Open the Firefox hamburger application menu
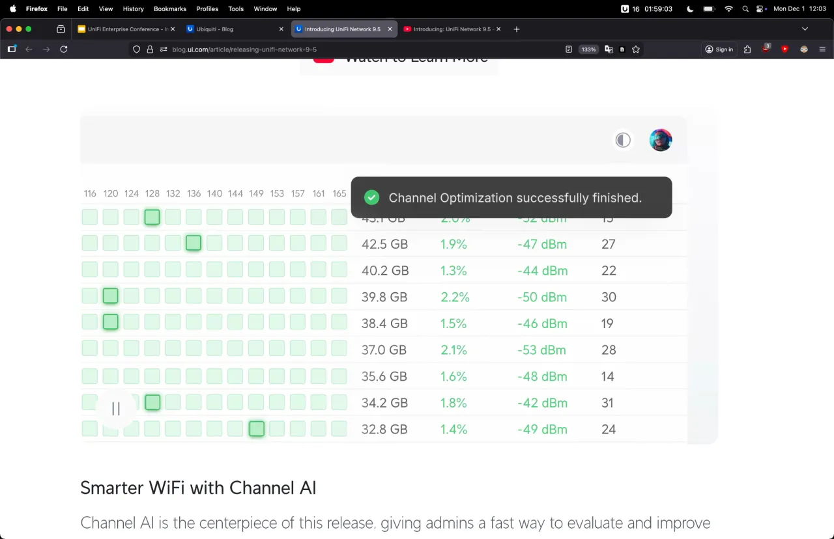Image resolution: width=834 pixels, height=539 pixels. [x=822, y=49]
